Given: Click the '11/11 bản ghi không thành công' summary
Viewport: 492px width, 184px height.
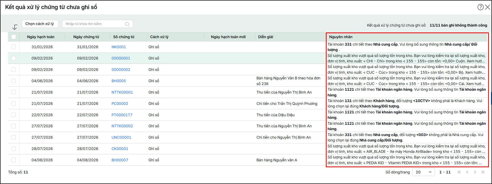Looking at the screenshot, I should [x=458, y=25].
